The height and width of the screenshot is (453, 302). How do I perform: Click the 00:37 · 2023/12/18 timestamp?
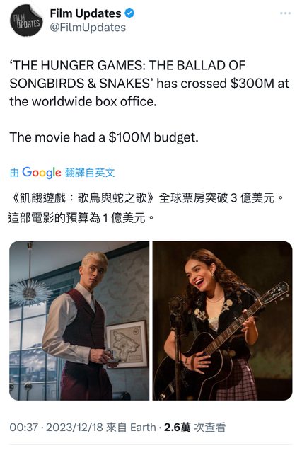pyautogui.click(x=56, y=428)
